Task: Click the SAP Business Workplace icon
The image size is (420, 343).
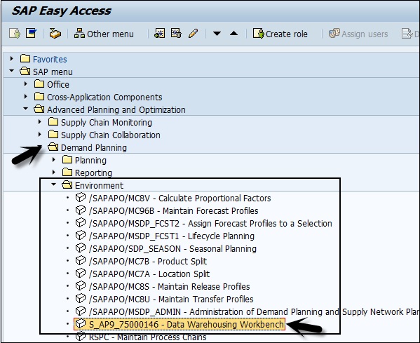Action: pos(55,34)
